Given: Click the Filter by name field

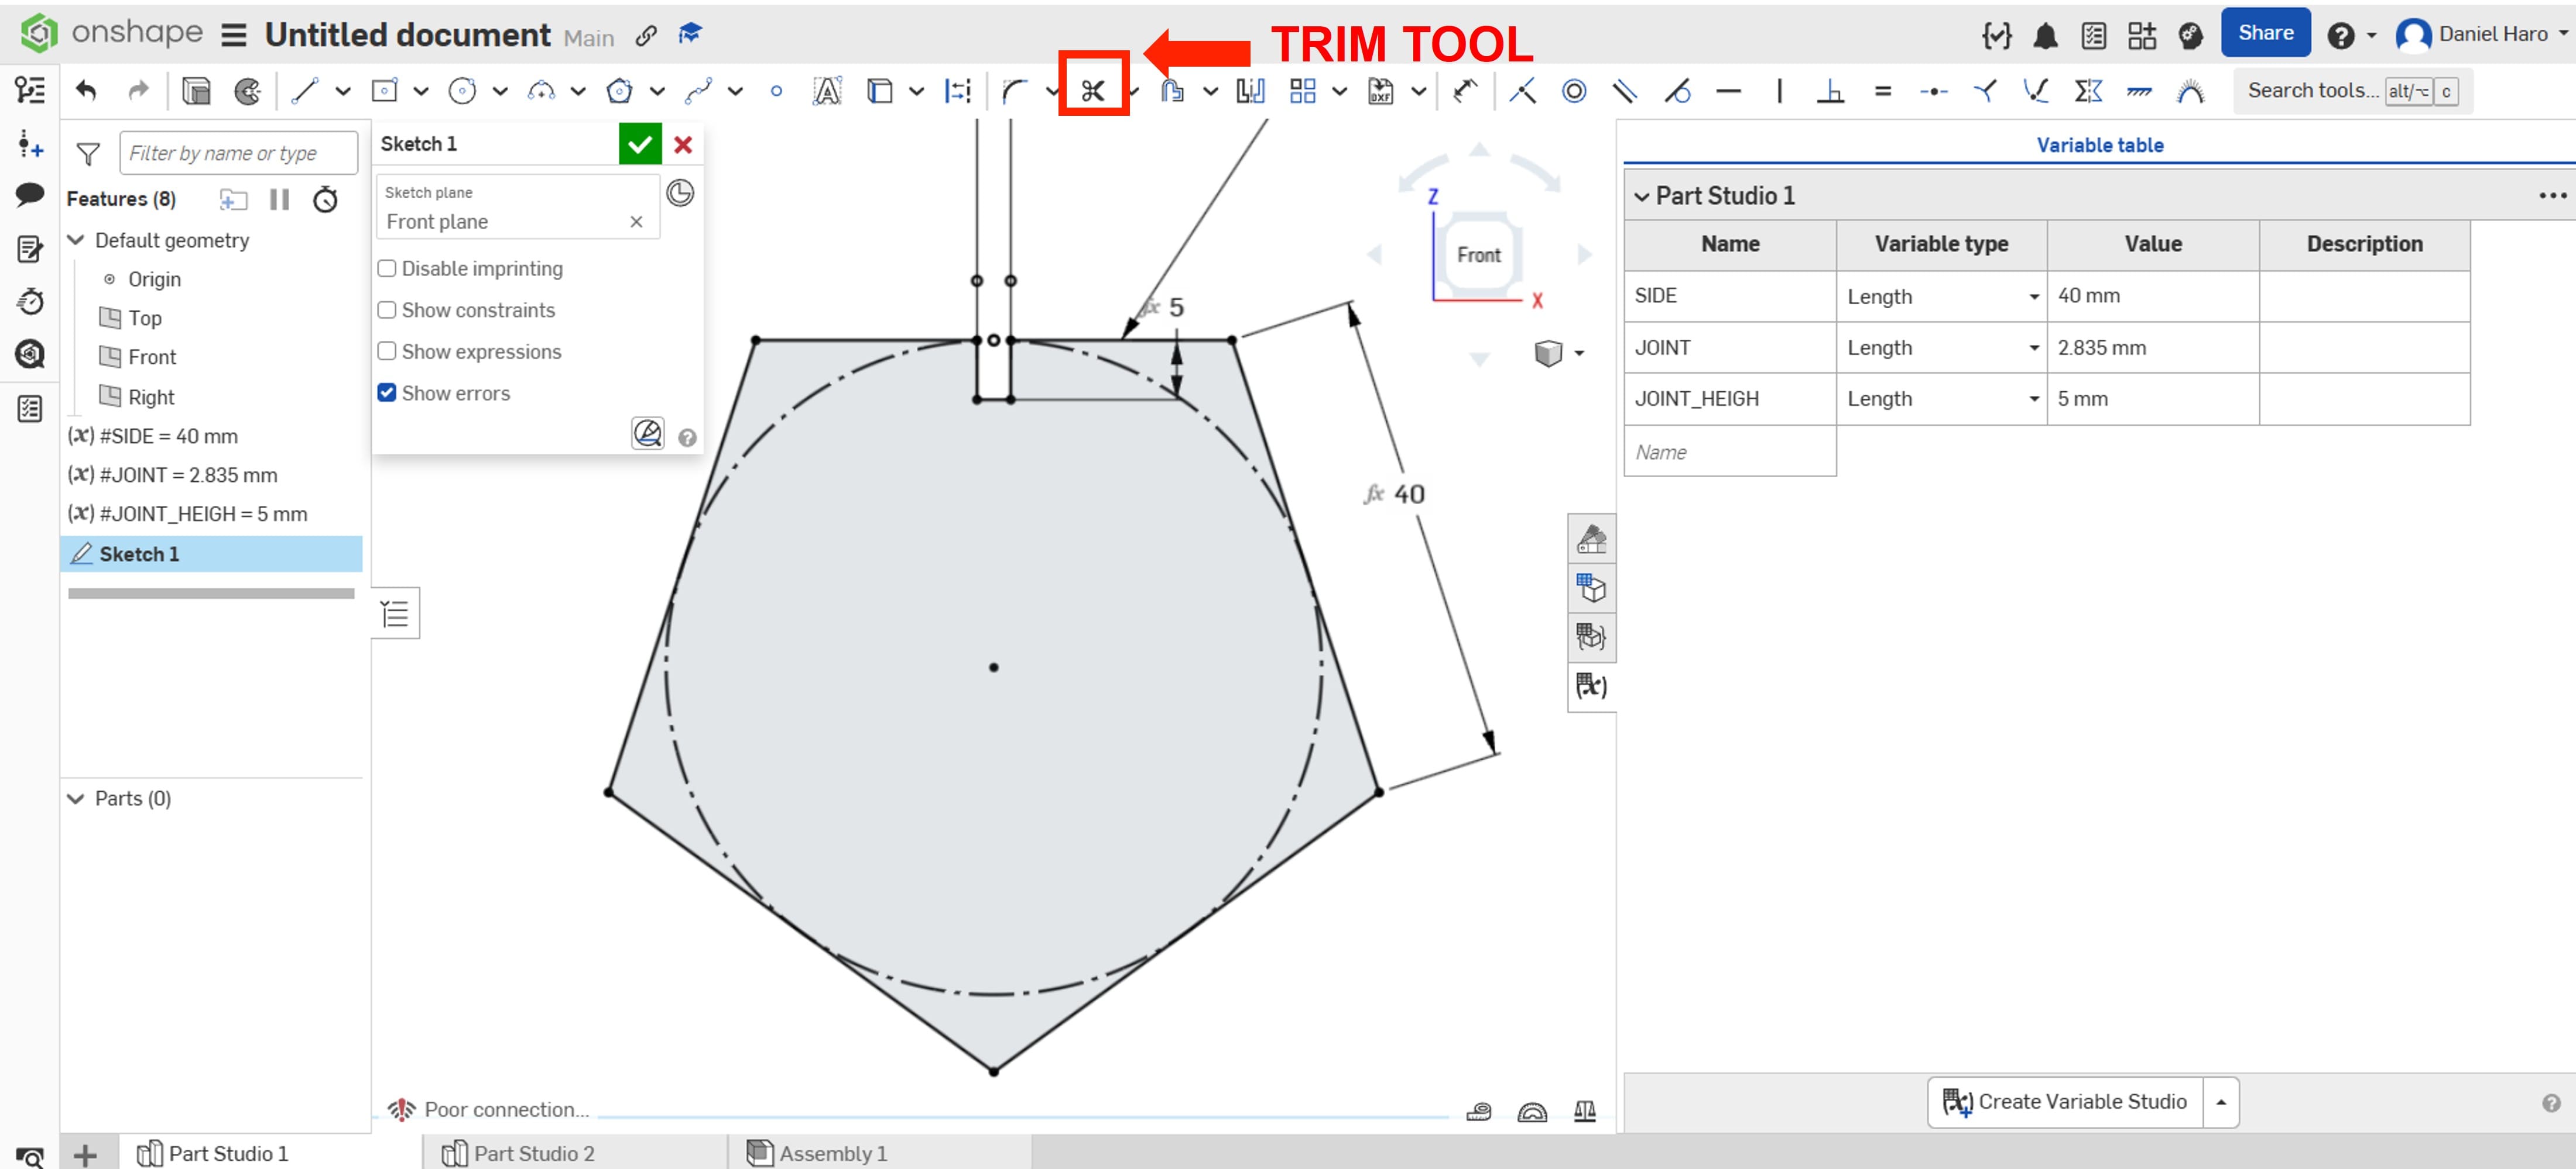Looking at the screenshot, I should click(x=237, y=153).
